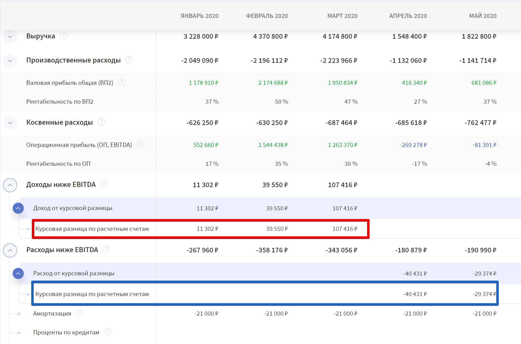Click April revenue value 1 548 400 ₽

[x=409, y=37]
